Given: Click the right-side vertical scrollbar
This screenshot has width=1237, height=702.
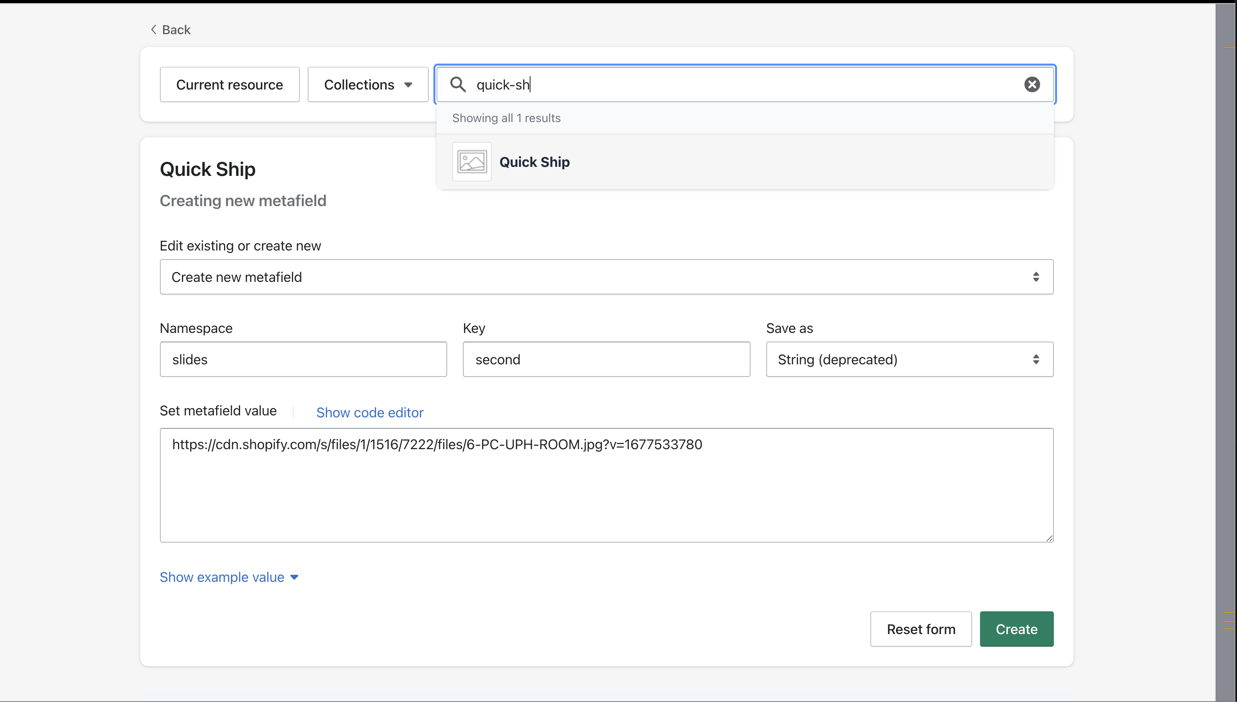Looking at the screenshot, I should click(x=1226, y=338).
